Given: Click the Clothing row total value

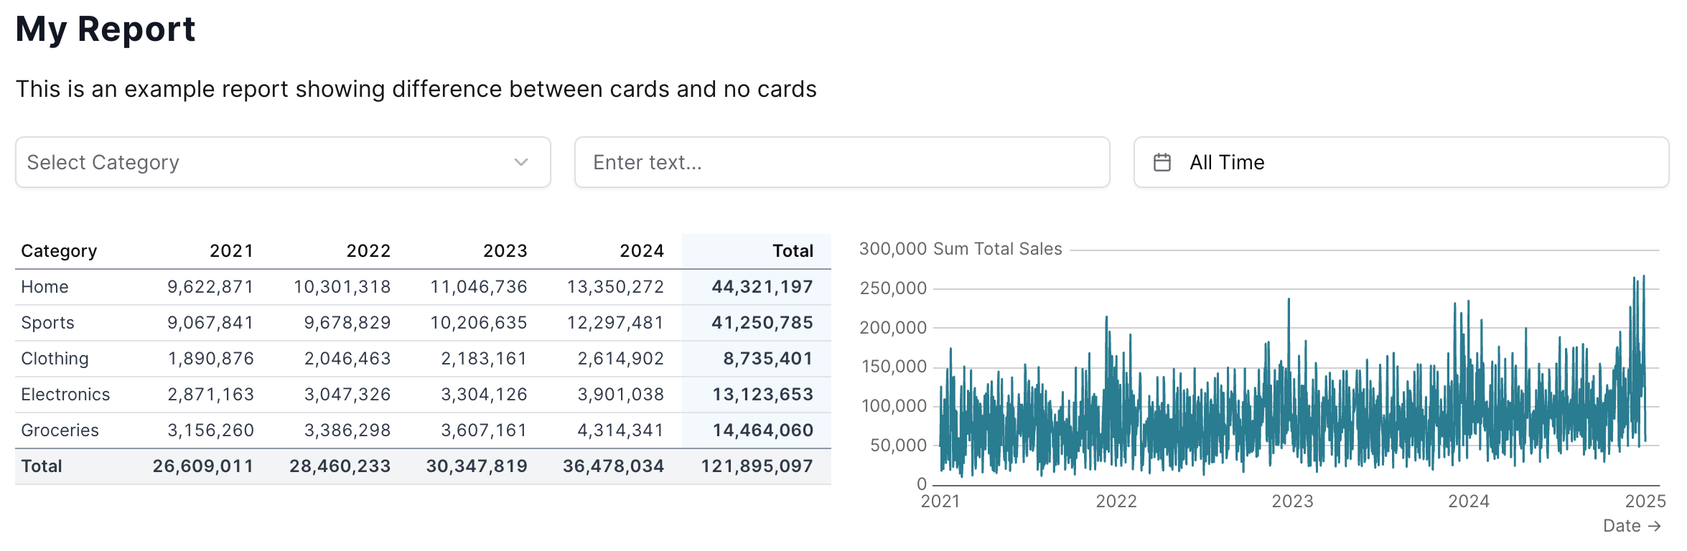Looking at the screenshot, I should pyautogui.click(x=763, y=358).
